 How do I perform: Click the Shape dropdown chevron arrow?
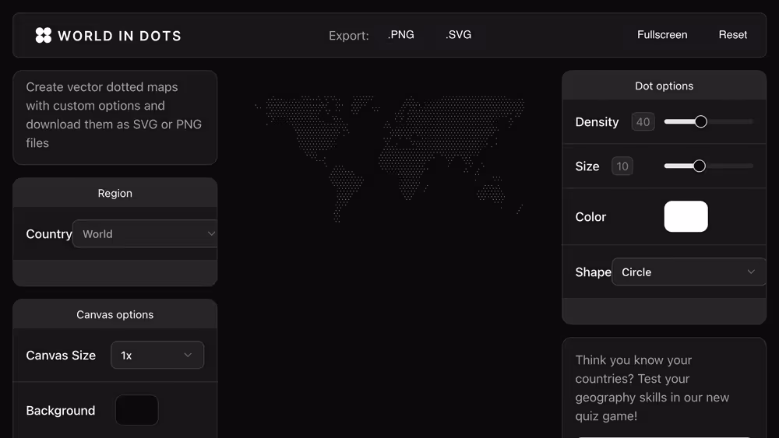(x=751, y=272)
